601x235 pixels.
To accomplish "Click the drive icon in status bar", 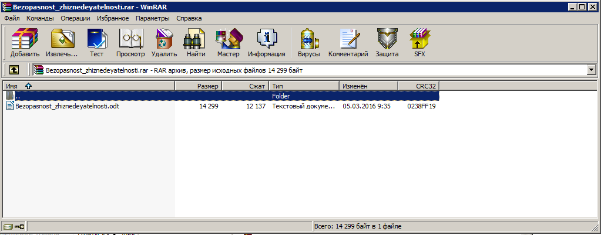I will tap(8, 226).
